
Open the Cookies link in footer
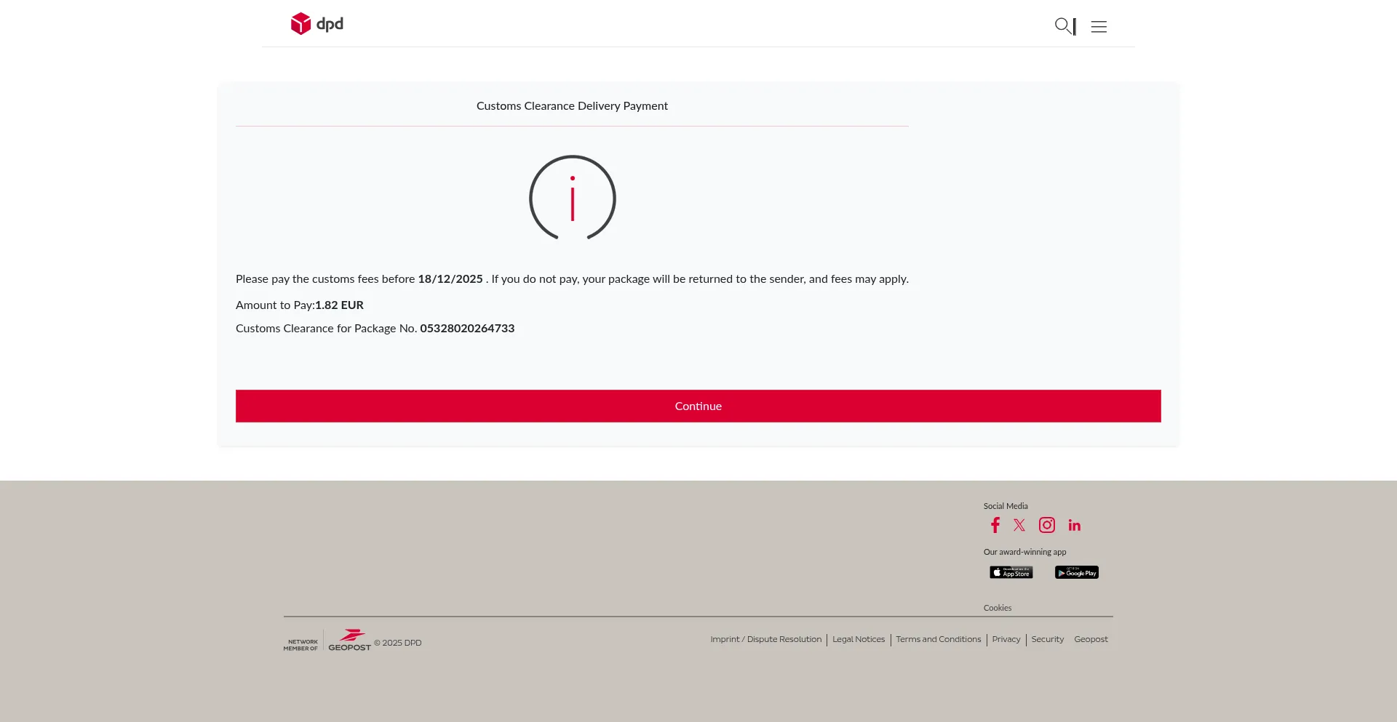tap(997, 608)
